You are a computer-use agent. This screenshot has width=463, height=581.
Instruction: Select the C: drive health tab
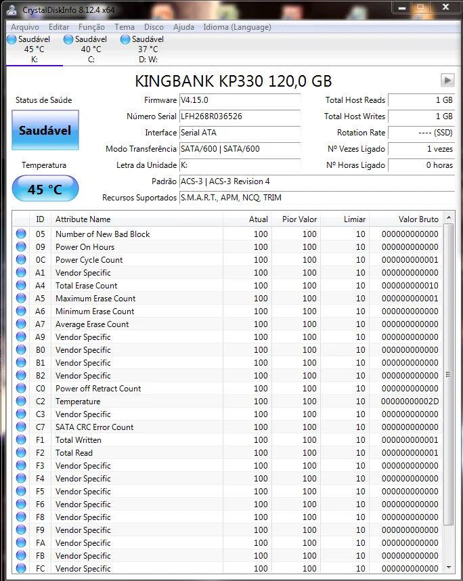coord(91,49)
